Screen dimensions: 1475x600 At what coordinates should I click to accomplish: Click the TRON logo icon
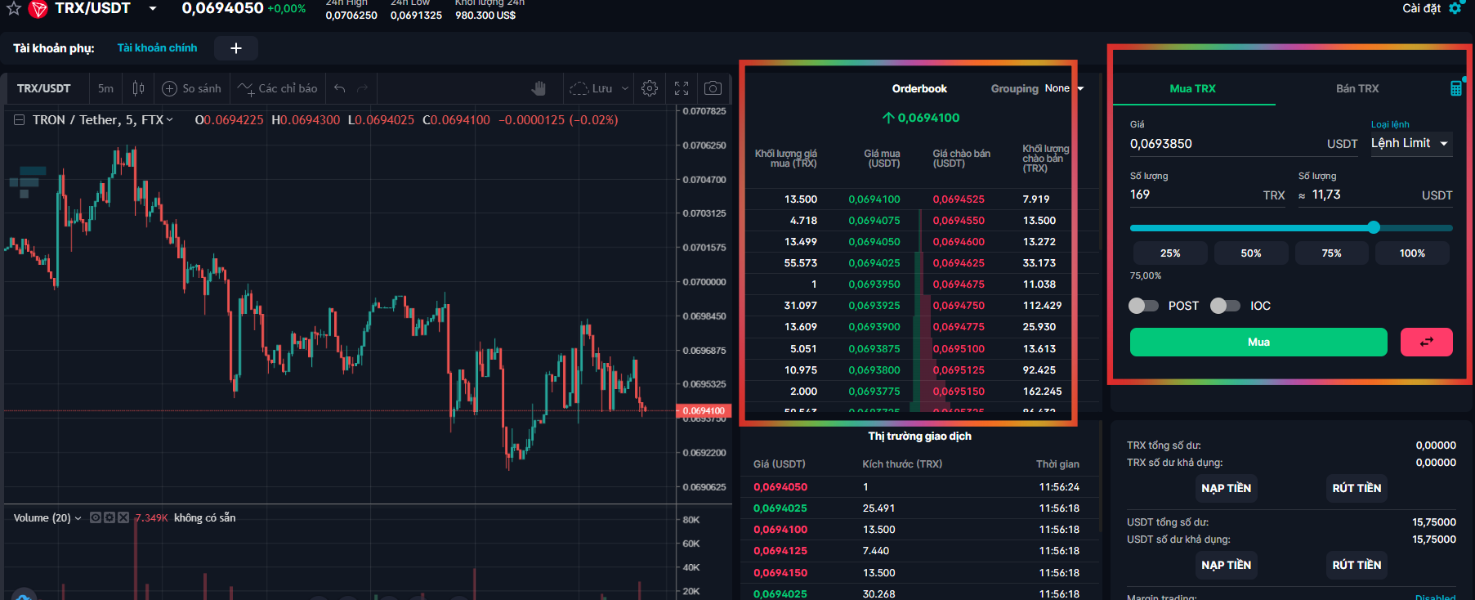(38, 9)
